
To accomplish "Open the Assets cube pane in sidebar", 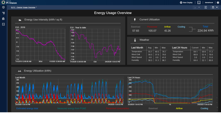I will (x=3, y=7).
